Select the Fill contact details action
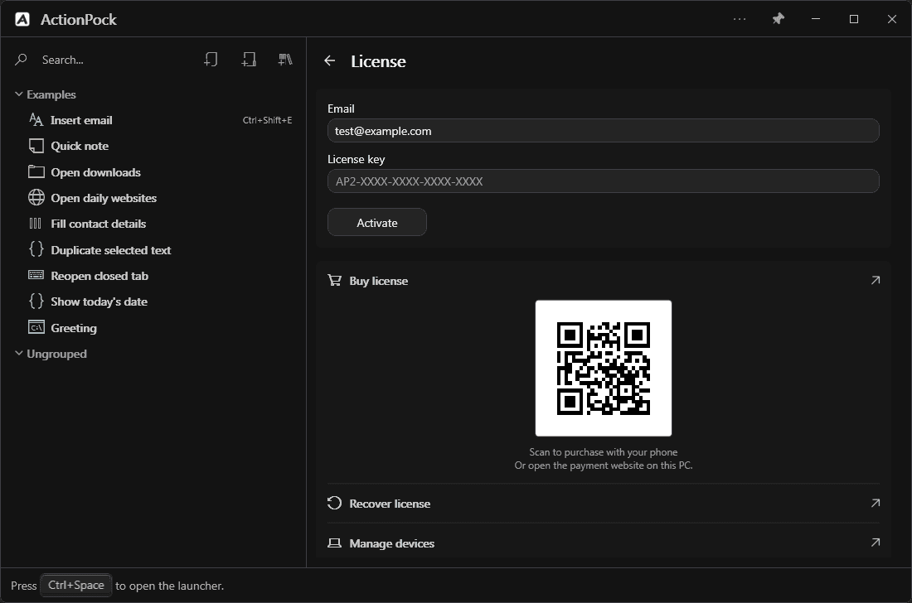Viewport: 912px width, 603px height. [x=153, y=224]
